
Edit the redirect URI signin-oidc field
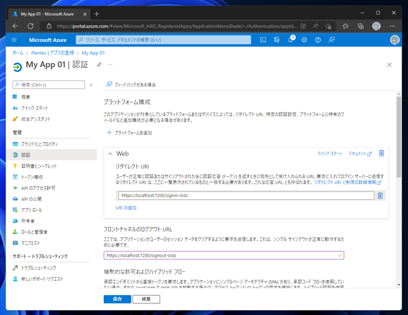tap(246, 196)
